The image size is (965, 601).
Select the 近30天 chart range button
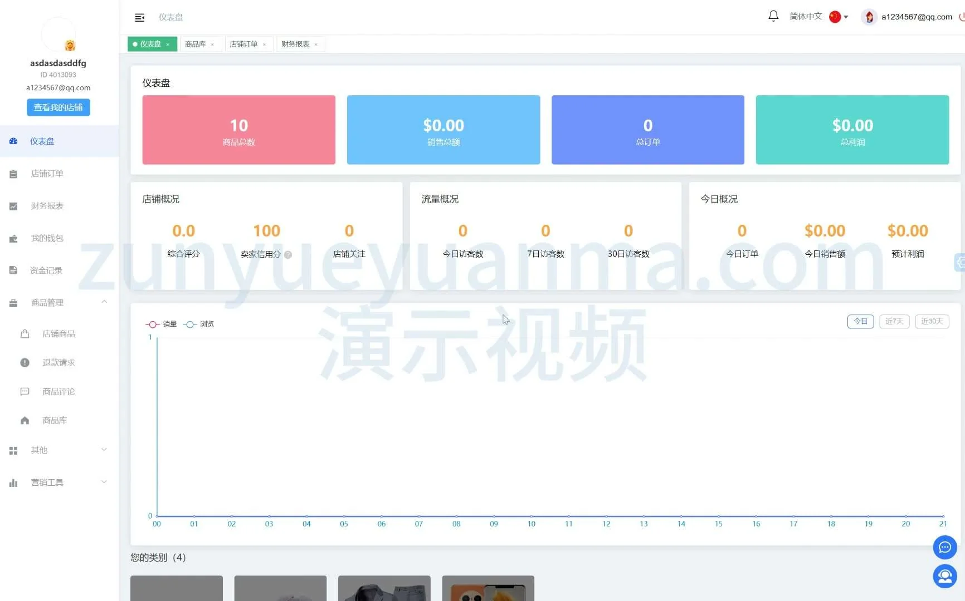(932, 322)
